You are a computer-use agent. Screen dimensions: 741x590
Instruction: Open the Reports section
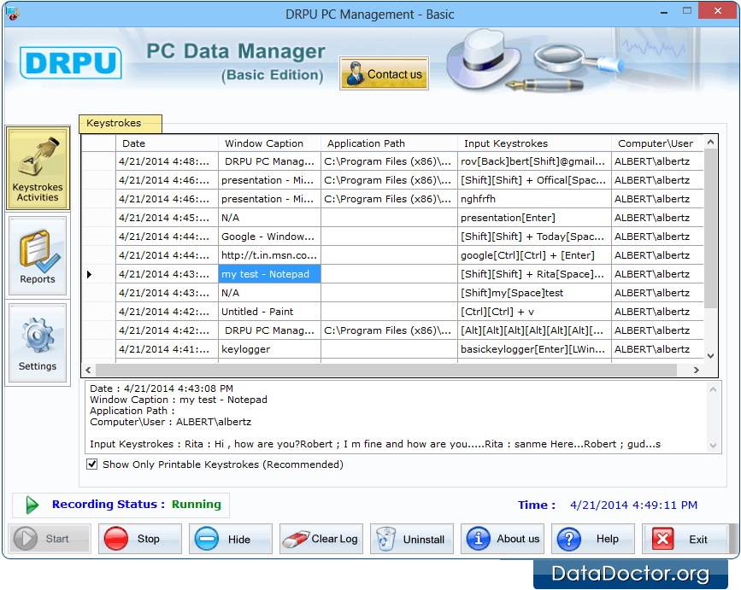pyautogui.click(x=38, y=256)
